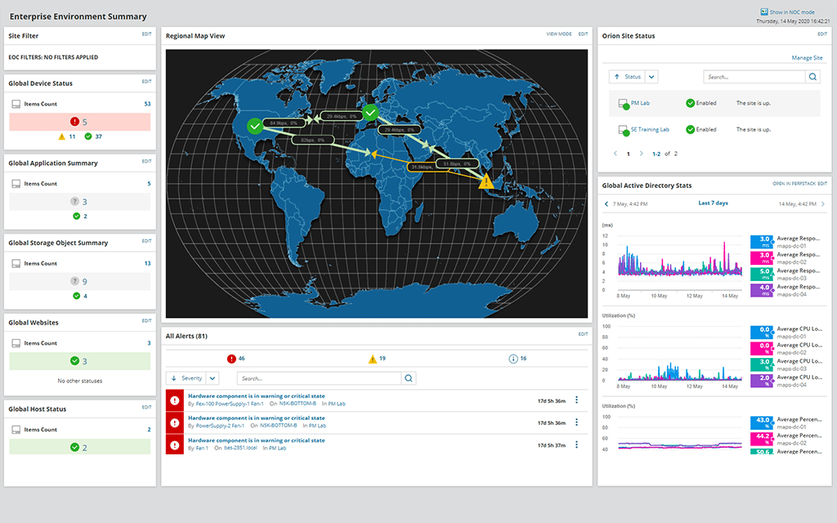Click the warning triangle marker on the map

[x=486, y=182]
